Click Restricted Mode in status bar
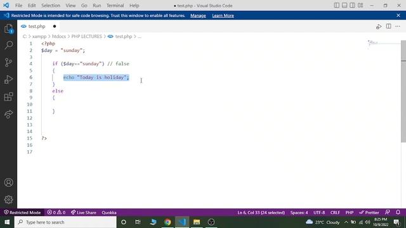This screenshot has width=406, height=228. [x=22, y=213]
